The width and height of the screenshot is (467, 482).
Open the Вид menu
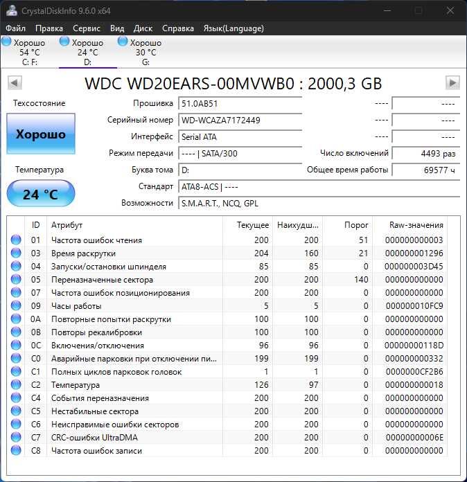tap(117, 28)
